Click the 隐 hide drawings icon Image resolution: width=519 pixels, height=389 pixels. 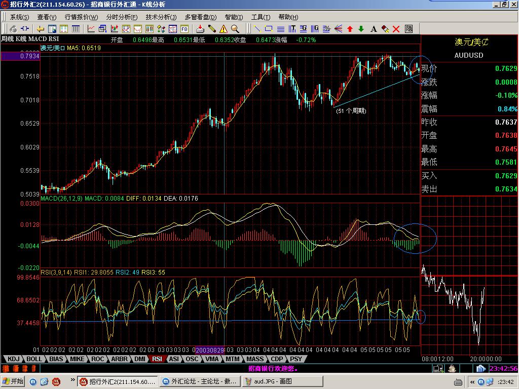(409, 29)
